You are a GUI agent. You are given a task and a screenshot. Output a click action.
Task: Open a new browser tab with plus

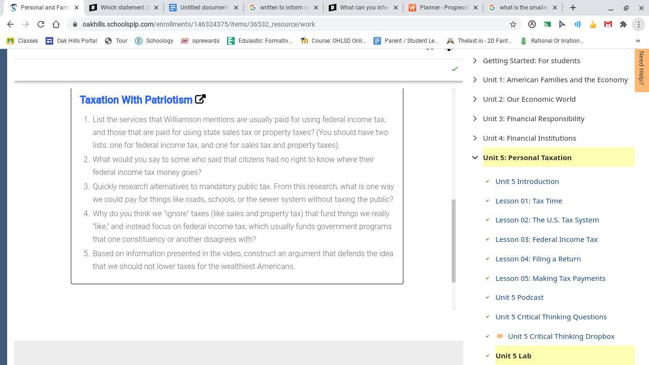click(573, 8)
